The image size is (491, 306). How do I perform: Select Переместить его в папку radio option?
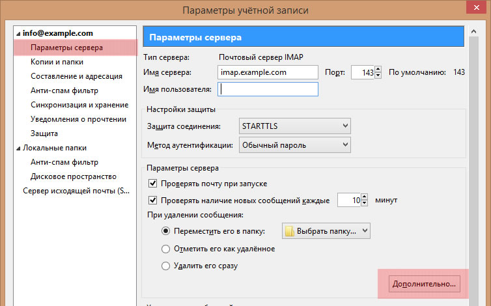(165, 230)
